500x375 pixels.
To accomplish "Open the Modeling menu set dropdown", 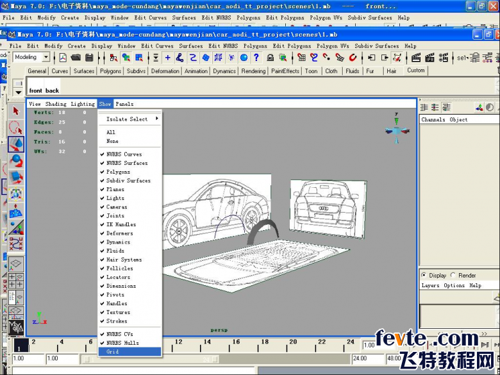I will click(x=46, y=58).
